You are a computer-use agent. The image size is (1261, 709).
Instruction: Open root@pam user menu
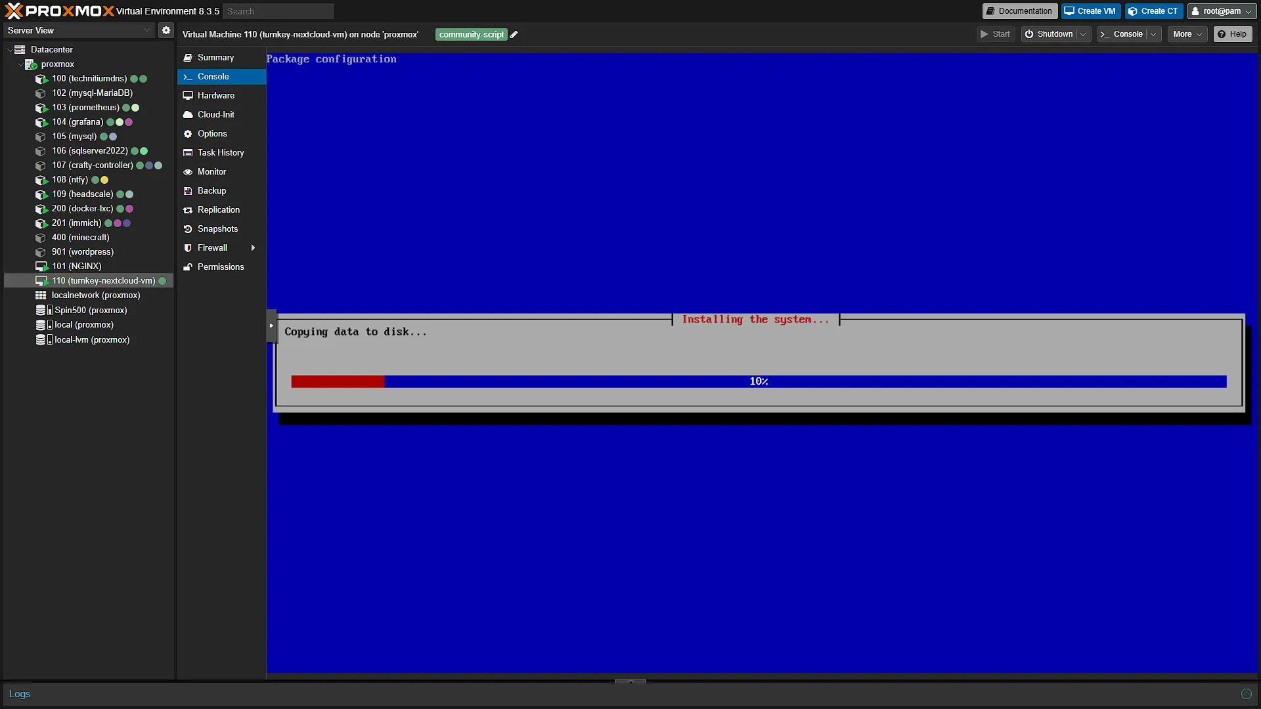(x=1222, y=11)
